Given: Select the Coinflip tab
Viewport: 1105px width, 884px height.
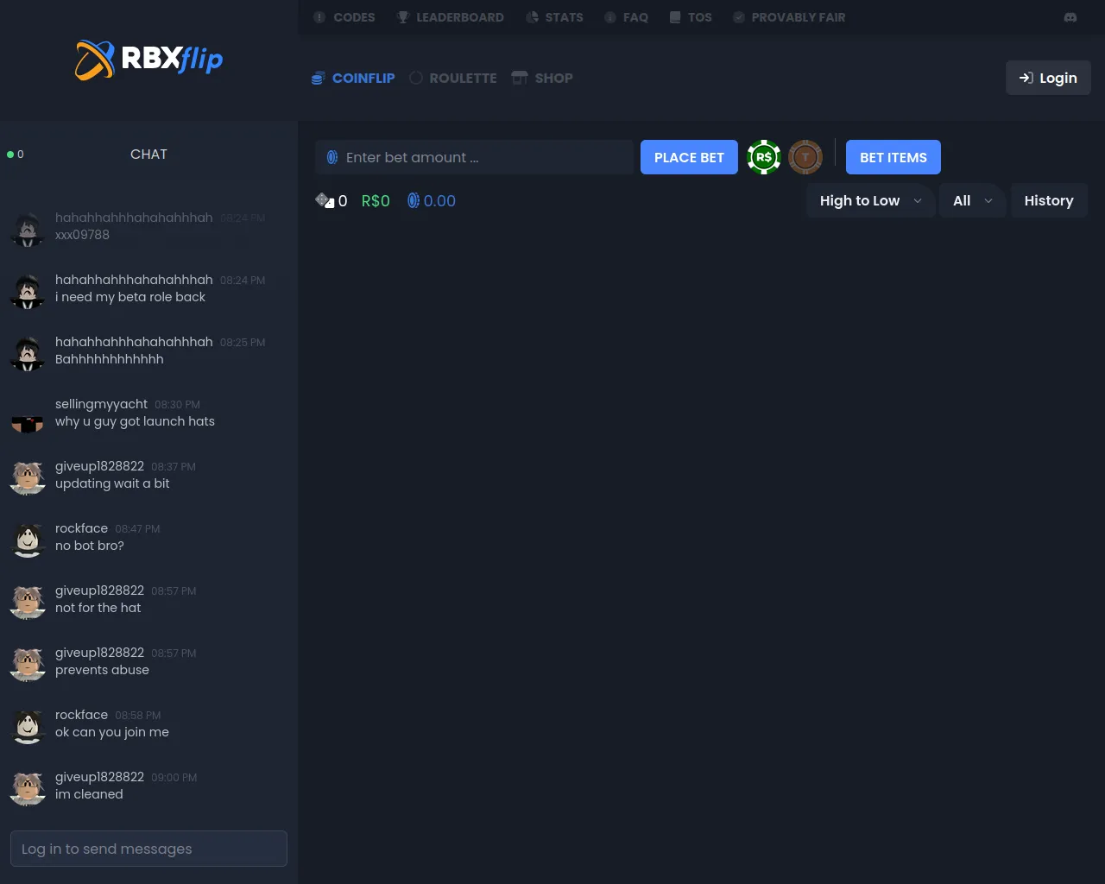Looking at the screenshot, I should pyautogui.click(x=353, y=78).
